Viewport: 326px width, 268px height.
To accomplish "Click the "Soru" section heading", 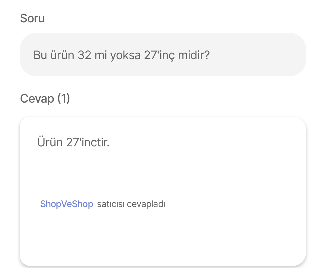I will click(32, 18).
